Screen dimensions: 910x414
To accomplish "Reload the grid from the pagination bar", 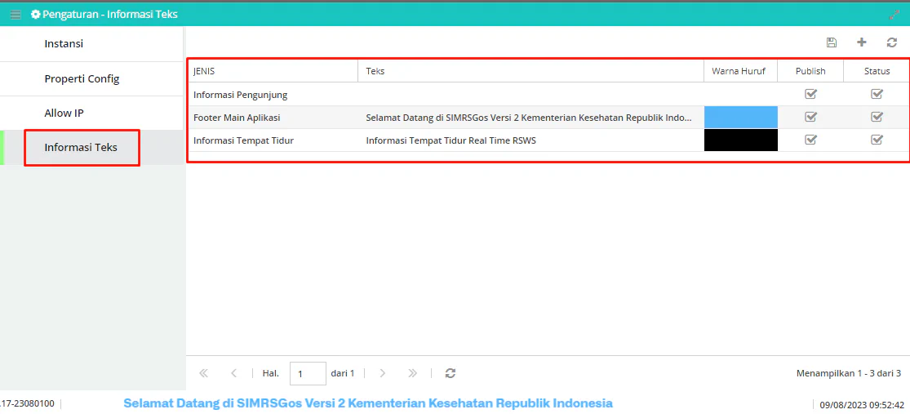I will 451,373.
